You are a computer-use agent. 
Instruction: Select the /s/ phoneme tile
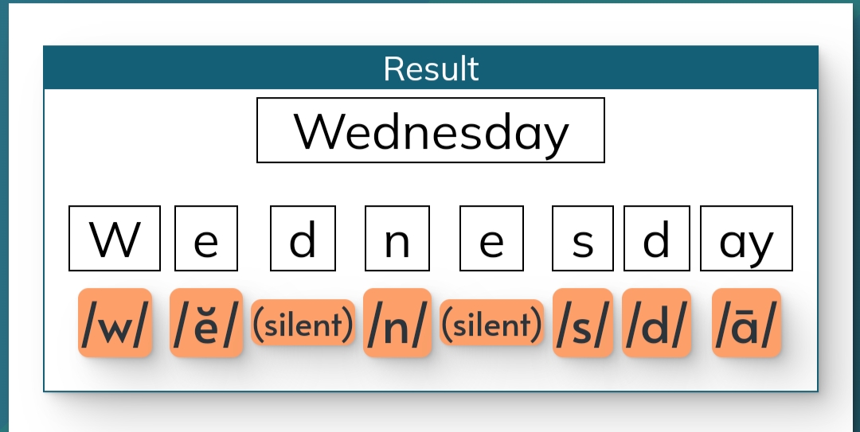click(582, 323)
